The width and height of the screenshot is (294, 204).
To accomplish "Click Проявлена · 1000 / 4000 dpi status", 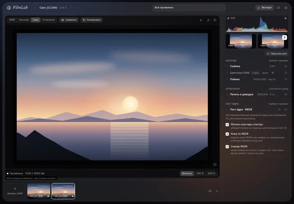I will 26,173.
